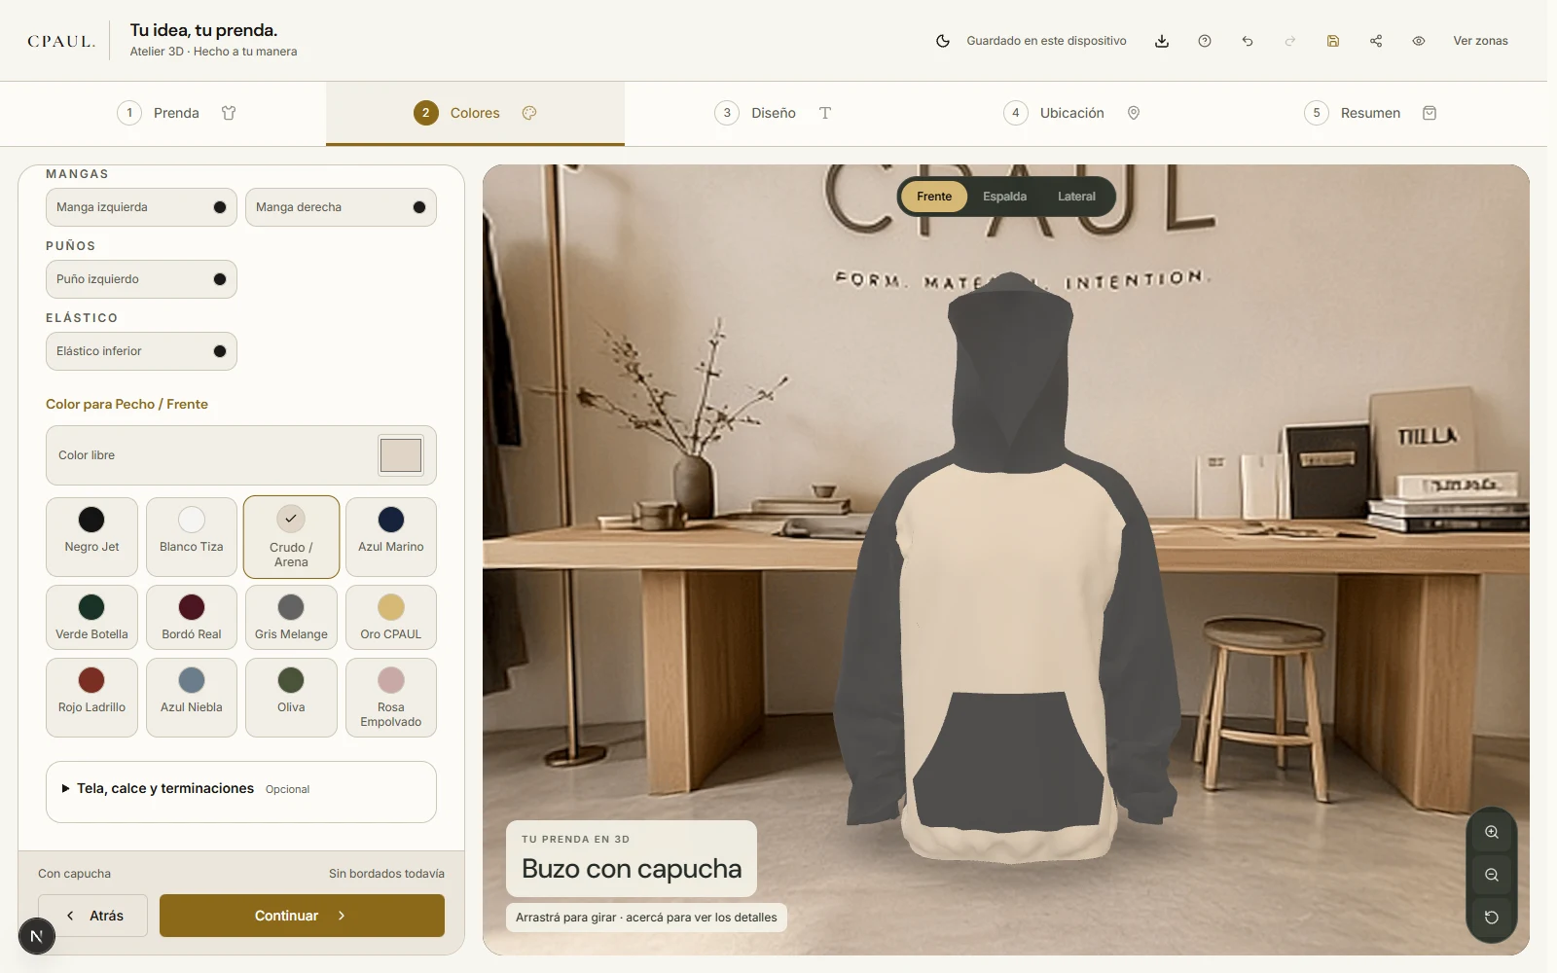Image resolution: width=1557 pixels, height=973 pixels.
Task: Click the download icon in header
Action: (1162, 41)
